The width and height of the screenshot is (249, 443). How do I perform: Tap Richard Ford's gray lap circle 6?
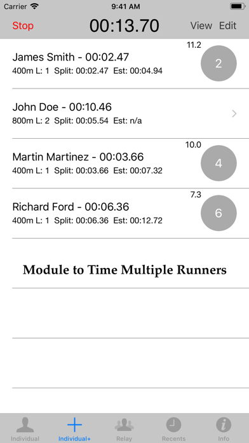point(219,213)
